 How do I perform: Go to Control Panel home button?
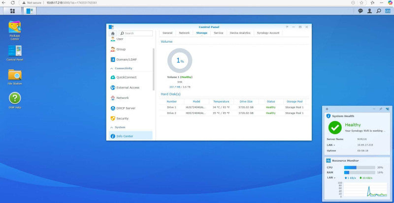[x=113, y=33]
